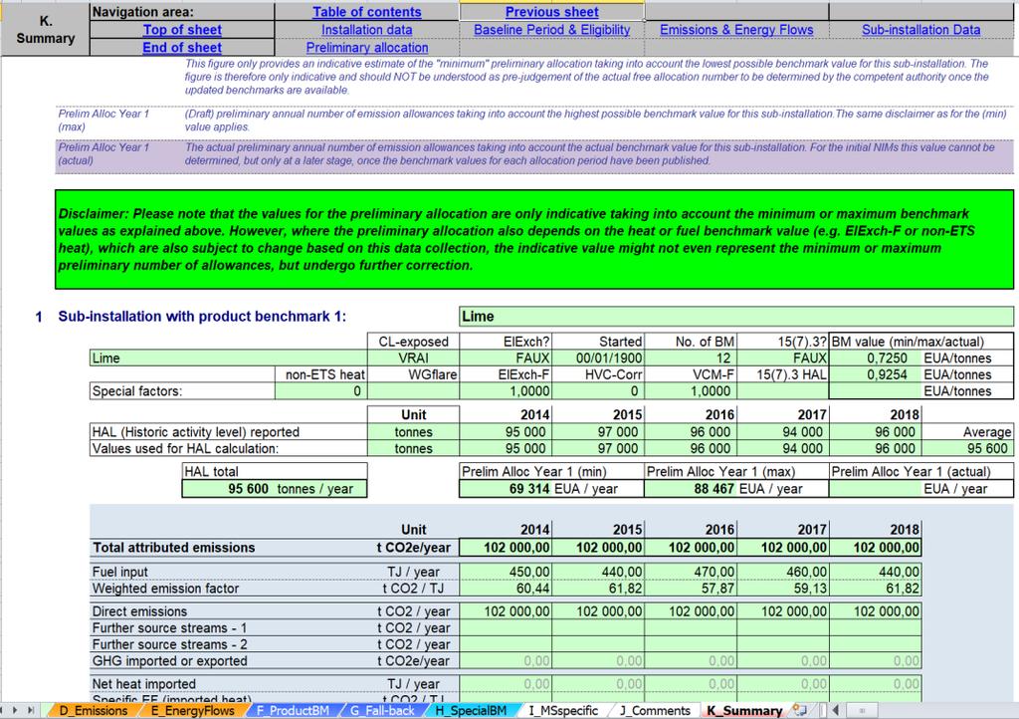
Task: Follow the Previous sheet link
Action: coord(551,12)
